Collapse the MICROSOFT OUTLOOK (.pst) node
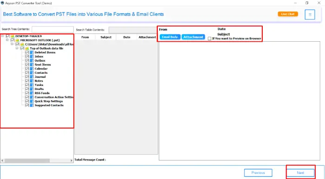325x179 pixels. click(7, 40)
